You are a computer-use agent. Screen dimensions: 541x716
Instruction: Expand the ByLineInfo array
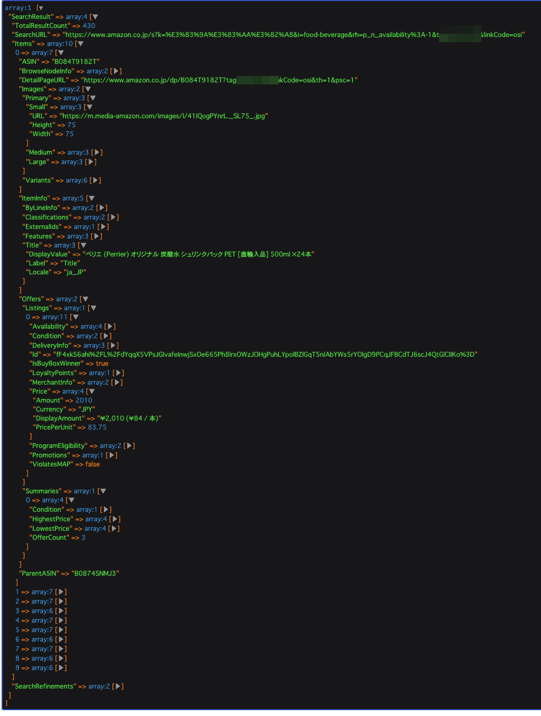click(x=102, y=208)
